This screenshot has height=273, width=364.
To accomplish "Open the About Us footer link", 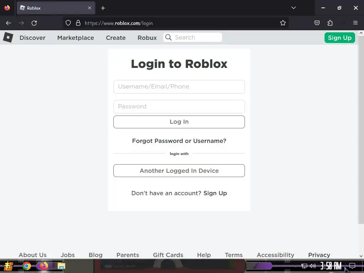I will (x=32, y=255).
